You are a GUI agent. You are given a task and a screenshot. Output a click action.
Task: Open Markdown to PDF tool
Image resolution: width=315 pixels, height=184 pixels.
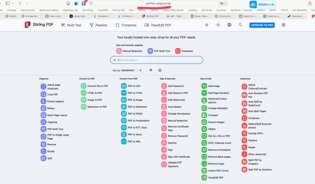click(x=94, y=107)
